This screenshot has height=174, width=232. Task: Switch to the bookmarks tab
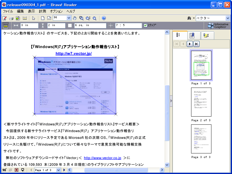click(194, 35)
